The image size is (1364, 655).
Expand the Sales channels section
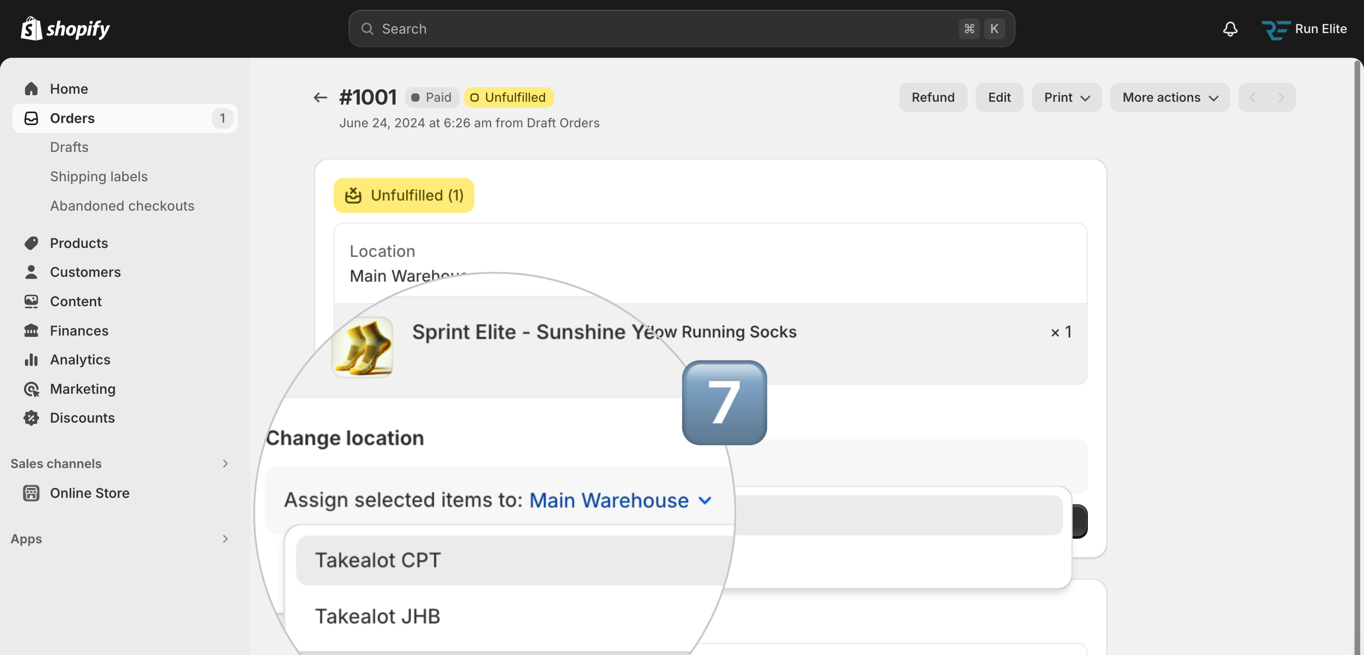pos(225,463)
